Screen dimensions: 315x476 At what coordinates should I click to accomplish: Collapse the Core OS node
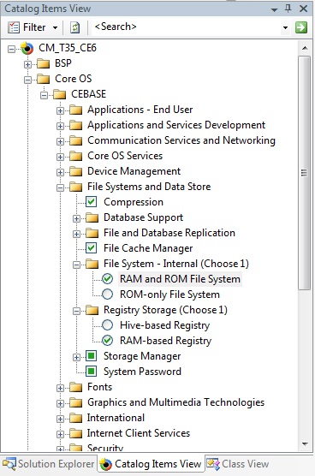point(27,80)
